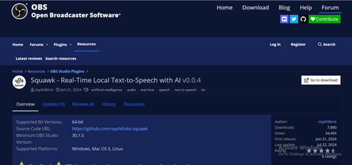This screenshot has height=165, width=352.
Task: Click the 'Windows, Mac OS X, Linux' text
Action: click(97, 149)
